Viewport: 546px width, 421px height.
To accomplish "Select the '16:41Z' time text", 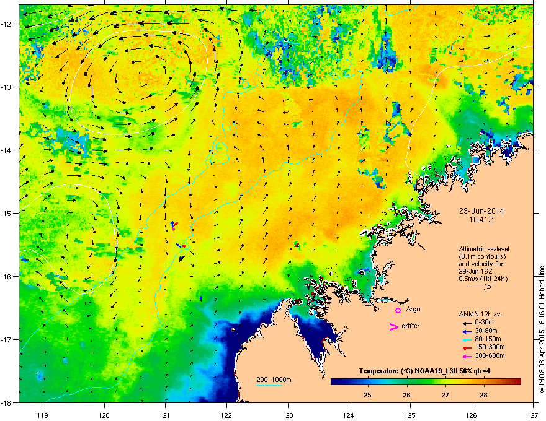I will [x=481, y=220].
